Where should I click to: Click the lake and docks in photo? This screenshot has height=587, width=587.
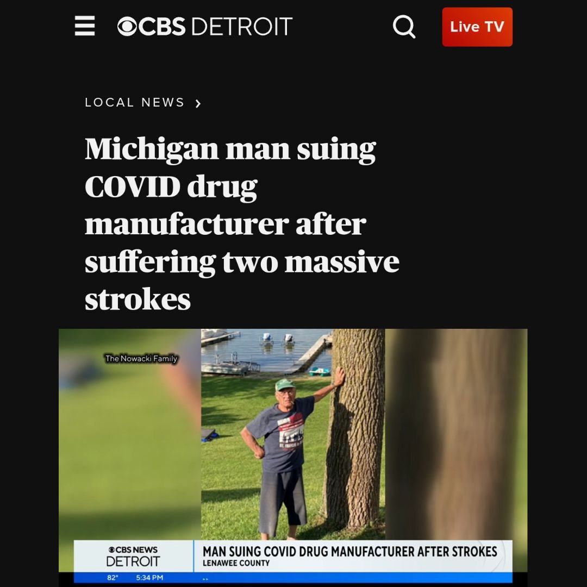point(266,352)
